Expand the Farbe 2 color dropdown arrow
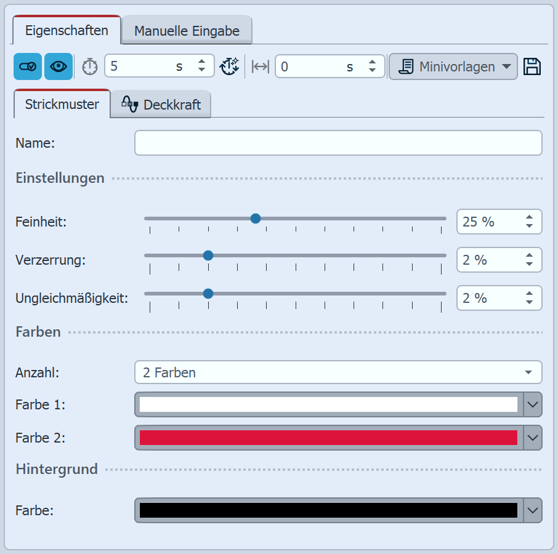The image size is (558, 554). point(533,438)
